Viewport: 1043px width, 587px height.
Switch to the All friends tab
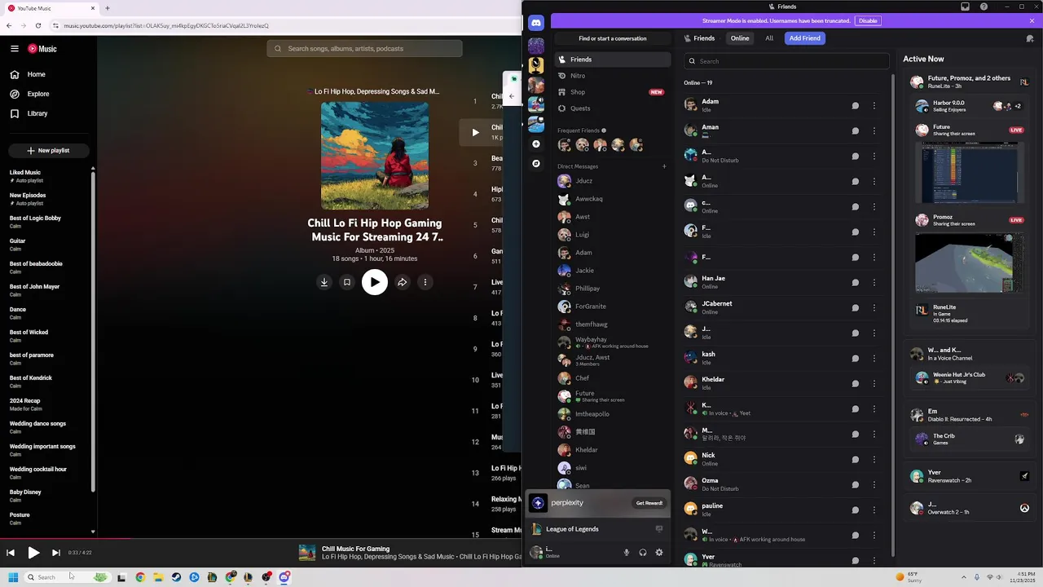tap(769, 38)
